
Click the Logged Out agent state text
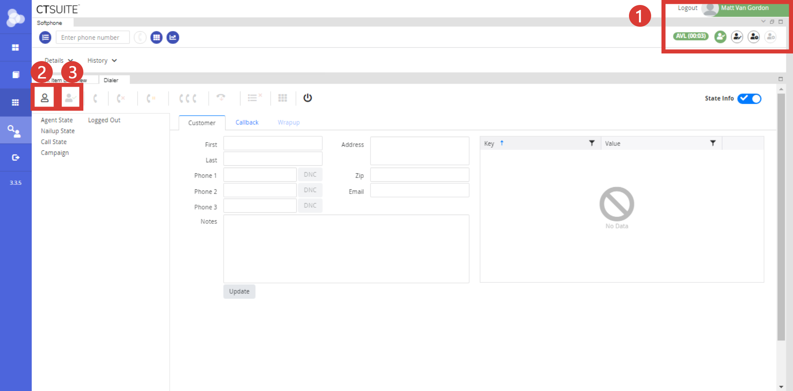[104, 120]
